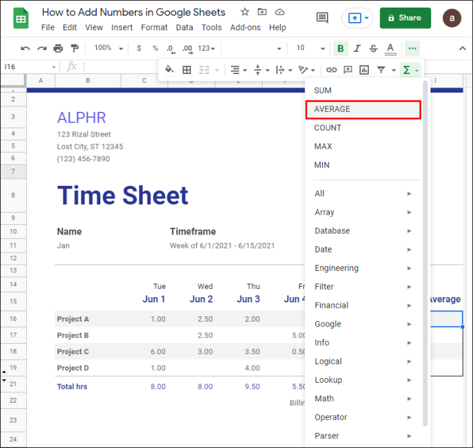The image size is (473, 448).
Task: Open the text color picker
Action: click(x=390, y=49)
